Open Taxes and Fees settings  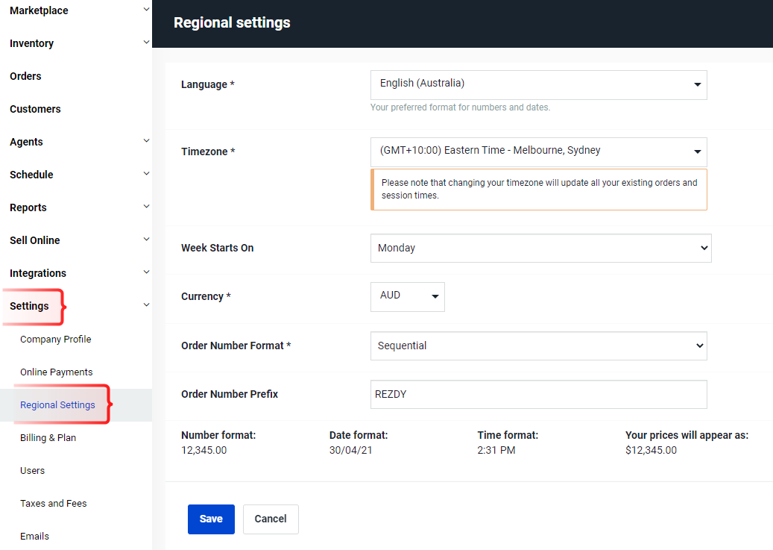pos(53,504)
